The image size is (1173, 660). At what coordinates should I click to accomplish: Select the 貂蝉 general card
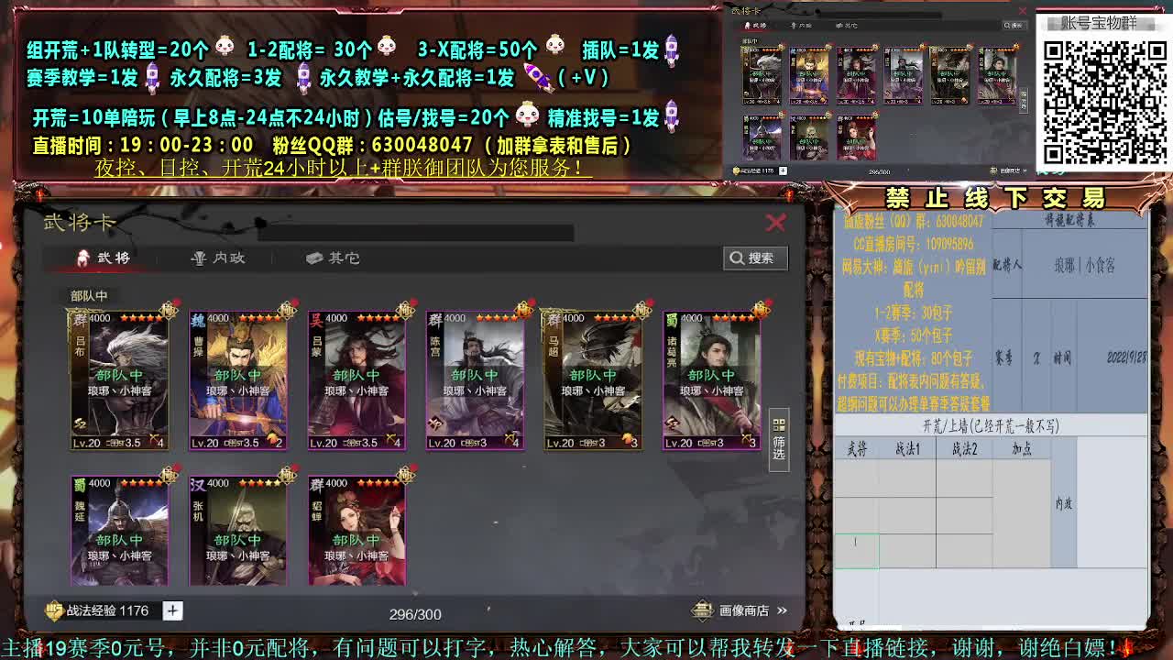coord(356,530)
